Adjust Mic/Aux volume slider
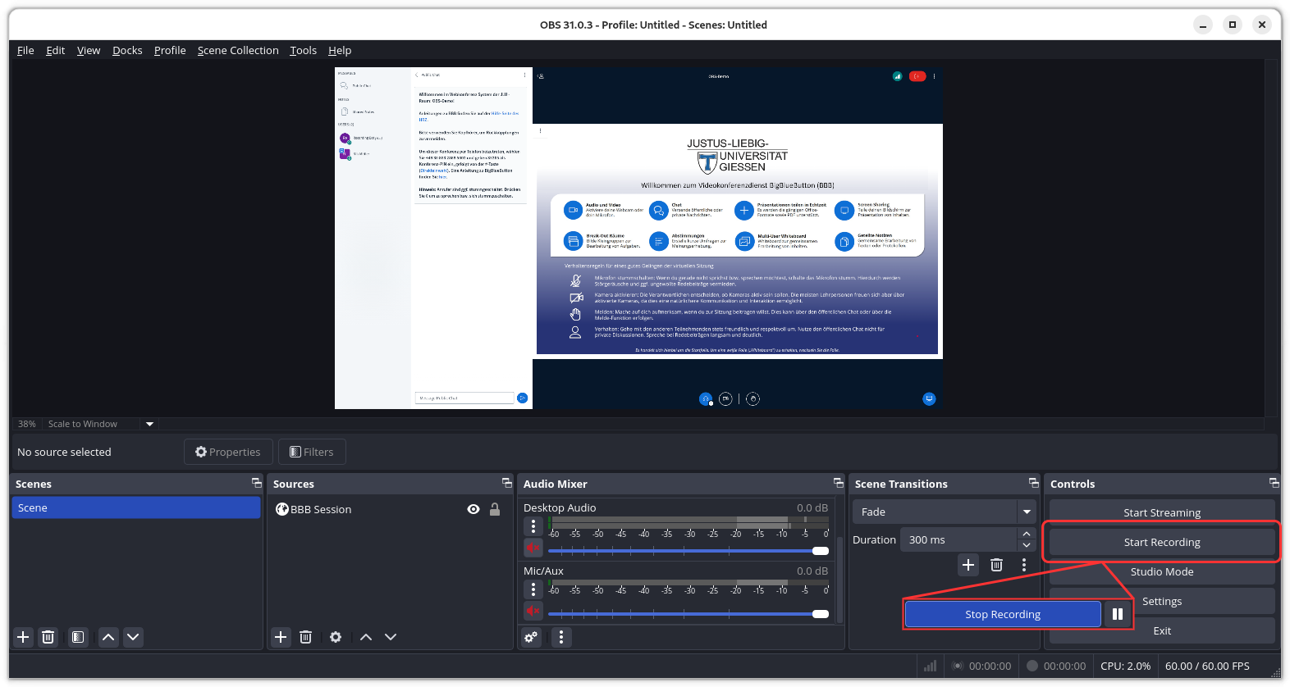This screenshot has width=1290, height=687. (x=688, y=614)
